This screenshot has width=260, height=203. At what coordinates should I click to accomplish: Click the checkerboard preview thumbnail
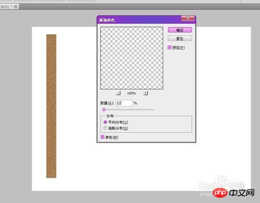point(132,58)
